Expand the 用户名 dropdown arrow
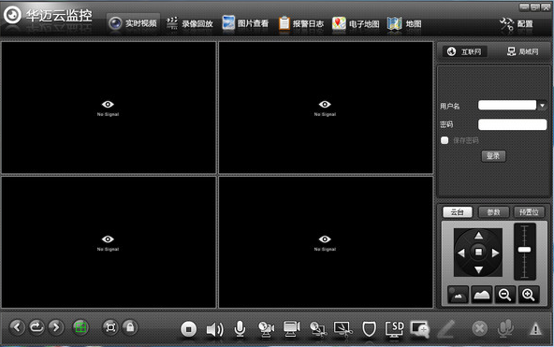The height and width of the screenshot is (347, 554). [x=543, y=105]
